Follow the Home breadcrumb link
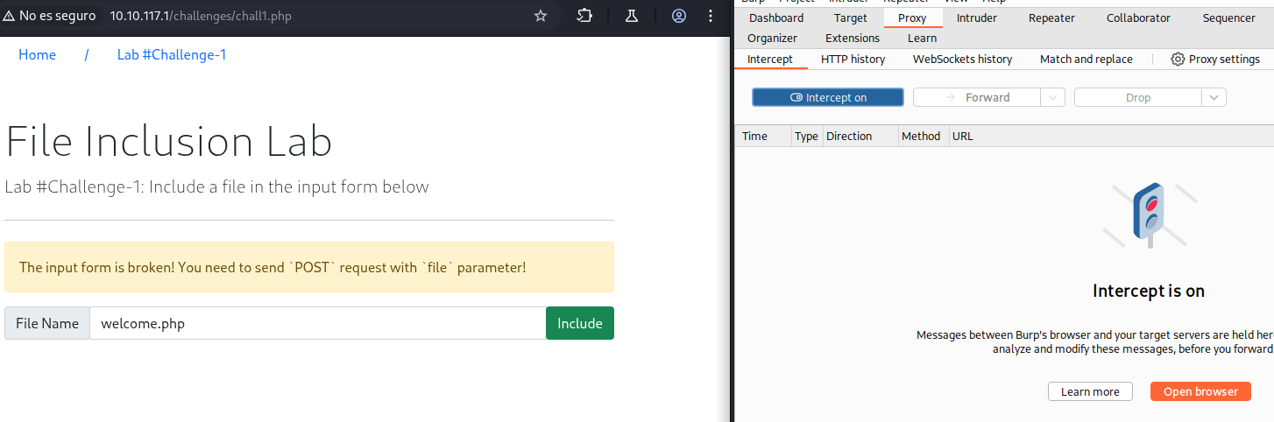Screen dimensions: 1274x422 pyautogui.click(x=37, y=54)
